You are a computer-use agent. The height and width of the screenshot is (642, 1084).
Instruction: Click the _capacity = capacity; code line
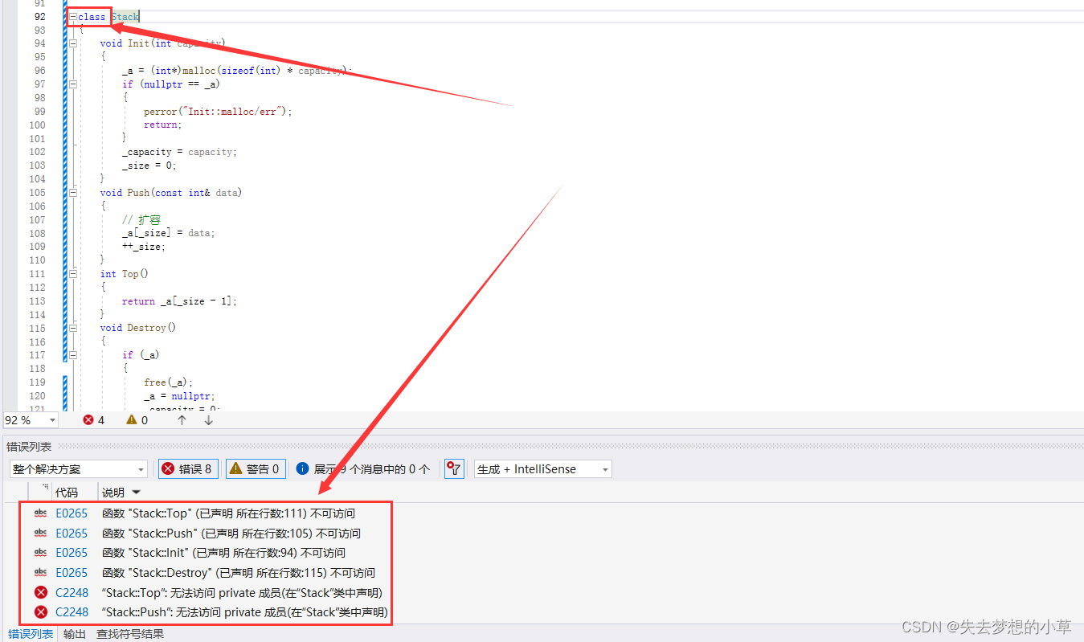click(179, 152)
